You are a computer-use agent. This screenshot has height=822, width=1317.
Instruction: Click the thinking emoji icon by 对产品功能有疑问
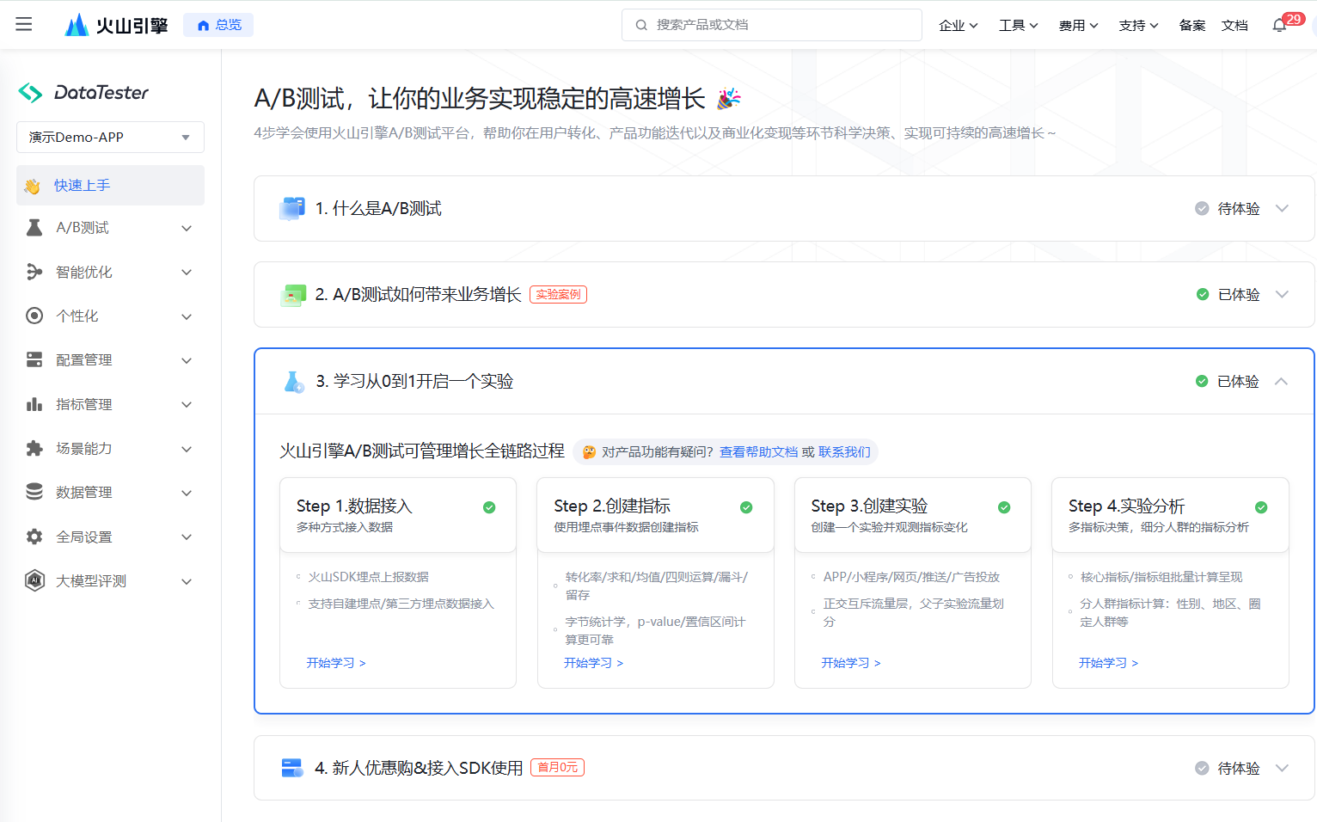coord(589,452)
